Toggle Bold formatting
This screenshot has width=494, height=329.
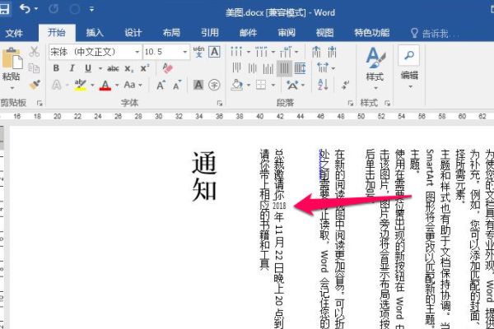(56, 68)
